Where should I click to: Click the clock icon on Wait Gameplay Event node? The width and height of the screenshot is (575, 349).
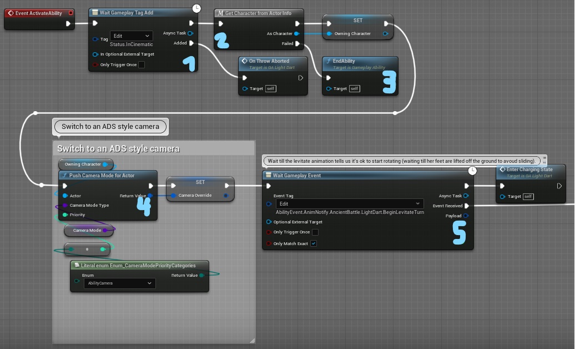point(472,170)
